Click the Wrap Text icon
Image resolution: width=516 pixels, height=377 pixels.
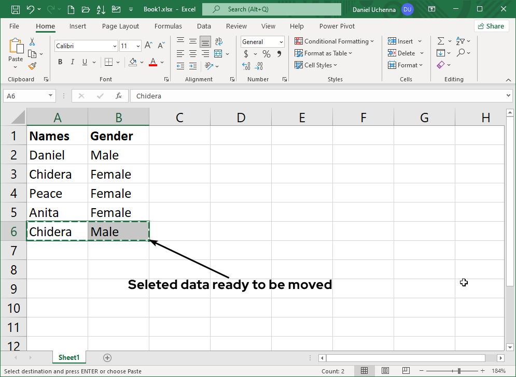click(218, 41)
